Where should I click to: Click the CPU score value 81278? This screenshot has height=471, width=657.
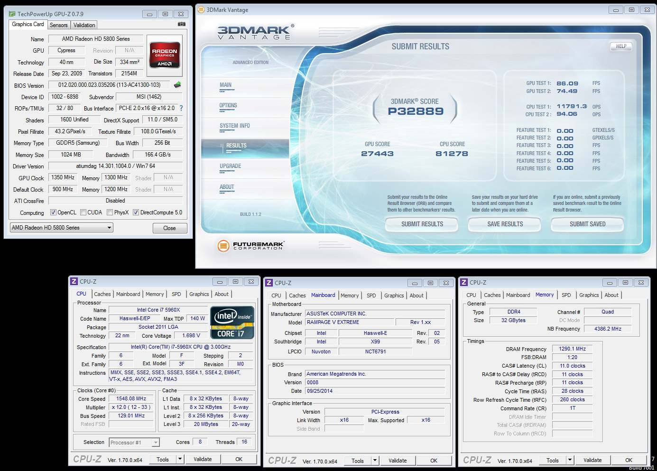(x=452, y=154)
